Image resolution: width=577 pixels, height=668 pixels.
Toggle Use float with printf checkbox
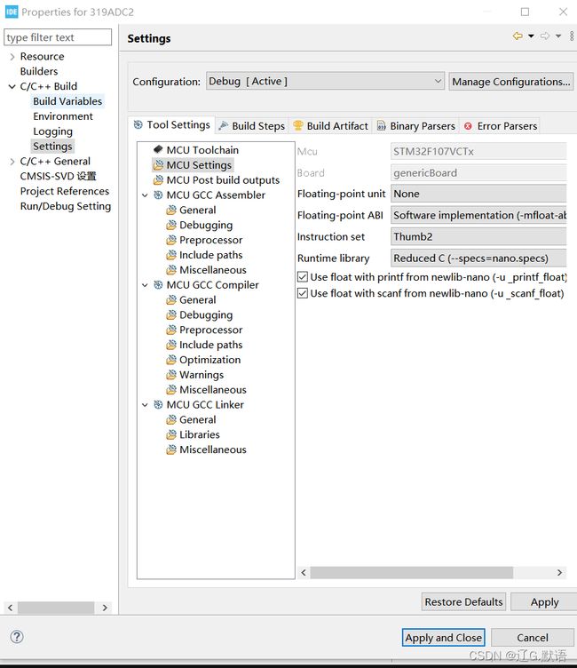point(303,277)
